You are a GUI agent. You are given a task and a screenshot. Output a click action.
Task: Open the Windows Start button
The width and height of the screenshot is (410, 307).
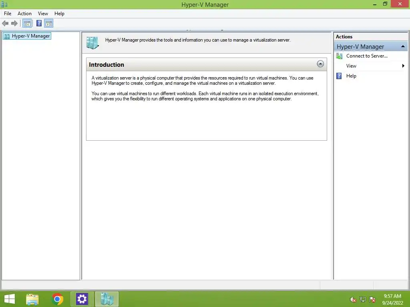10,299
